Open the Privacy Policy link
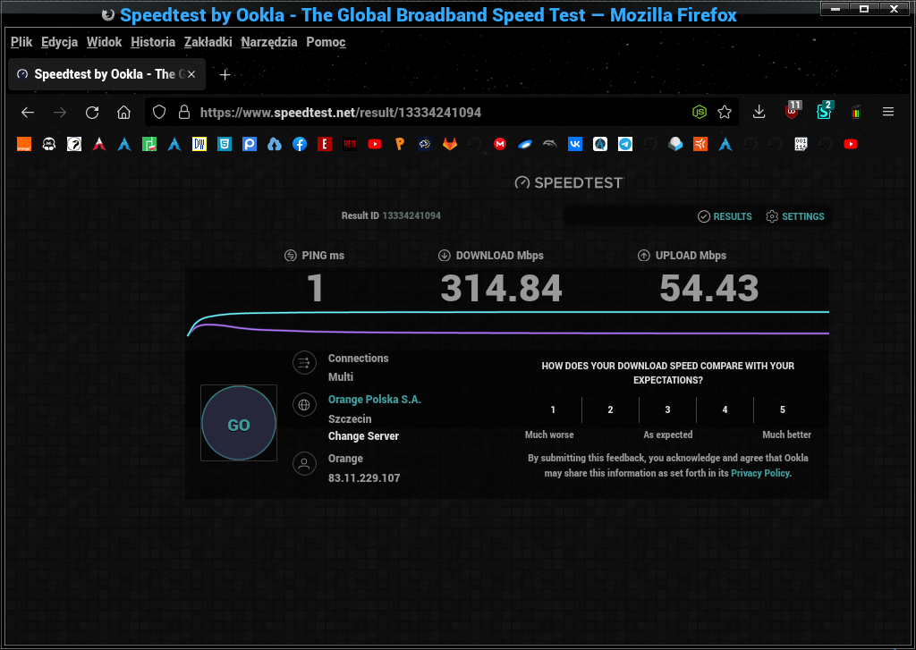The width and height of the screenshot is (916, 650). coord(760,473)
